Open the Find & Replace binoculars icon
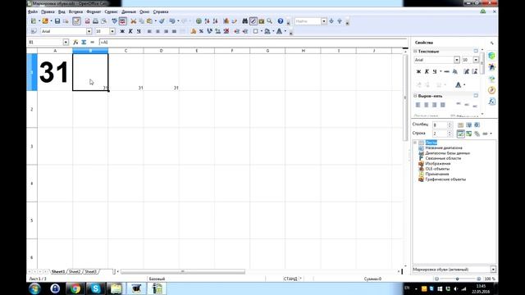 [244, 21]
